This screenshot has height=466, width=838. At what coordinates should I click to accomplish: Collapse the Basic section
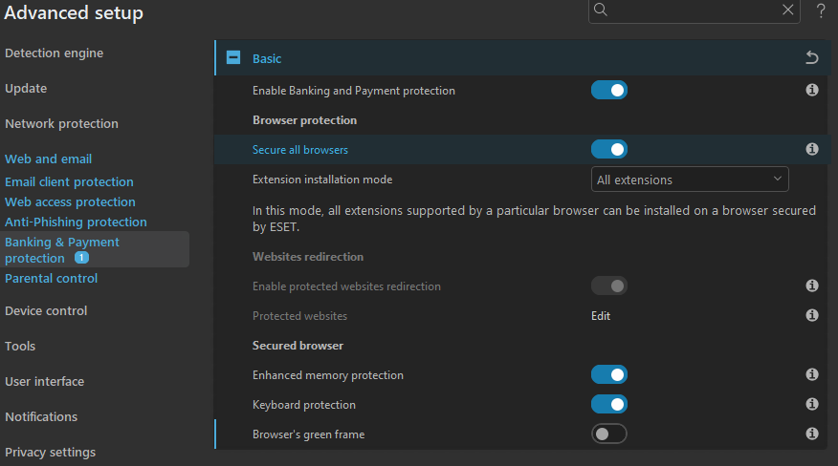(x=233, y=58)
